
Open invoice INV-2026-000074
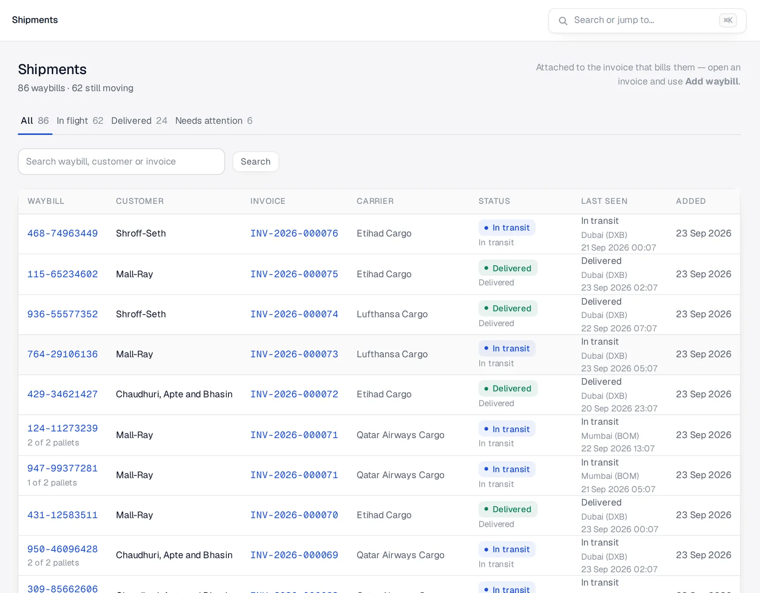click(x=294, y=314)
